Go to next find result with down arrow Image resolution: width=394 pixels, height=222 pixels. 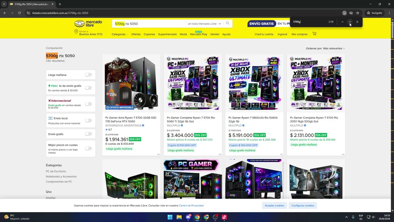click(x=350, y=22)
